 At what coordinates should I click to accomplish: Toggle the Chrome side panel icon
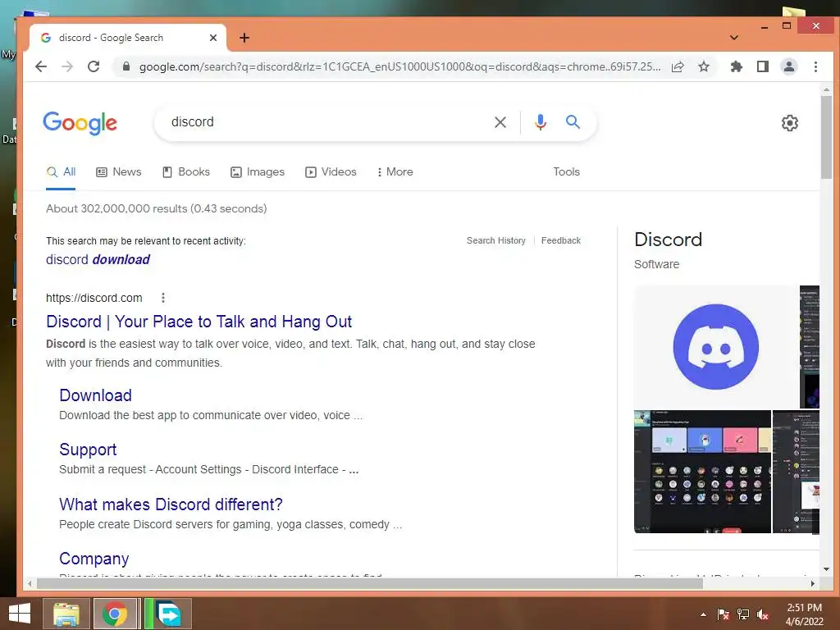[763, 66]
